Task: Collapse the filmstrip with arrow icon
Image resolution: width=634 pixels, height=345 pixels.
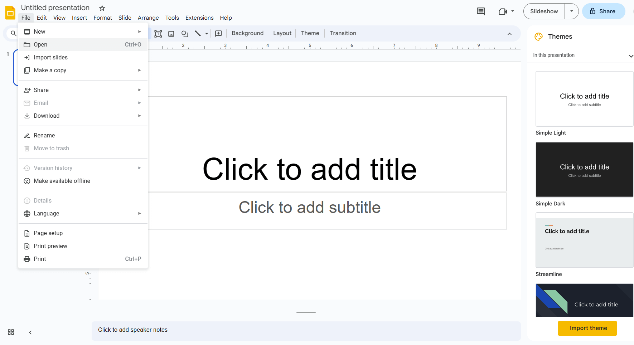Action: coord(30,332)
